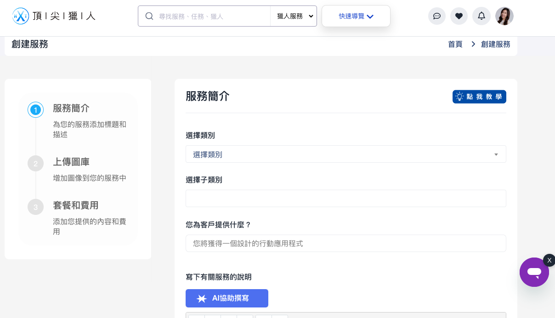
Task: Go to 首頁 breadcrumb link
Action: [x=455, y=44]
